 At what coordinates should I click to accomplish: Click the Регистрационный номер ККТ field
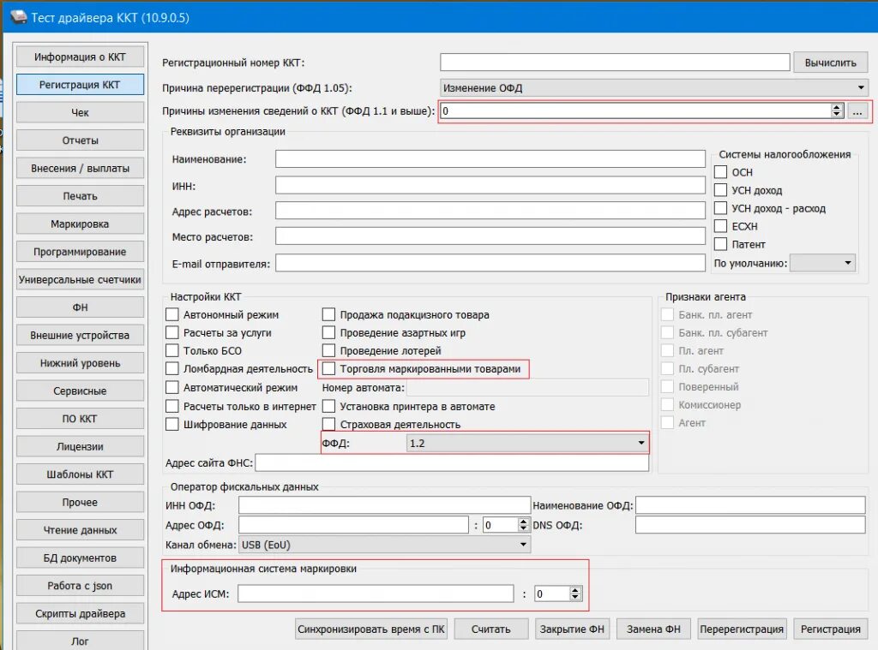click(x=615, y=63)
